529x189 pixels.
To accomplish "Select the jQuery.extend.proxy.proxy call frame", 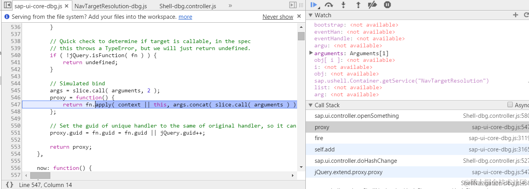I will pos(417,172).
